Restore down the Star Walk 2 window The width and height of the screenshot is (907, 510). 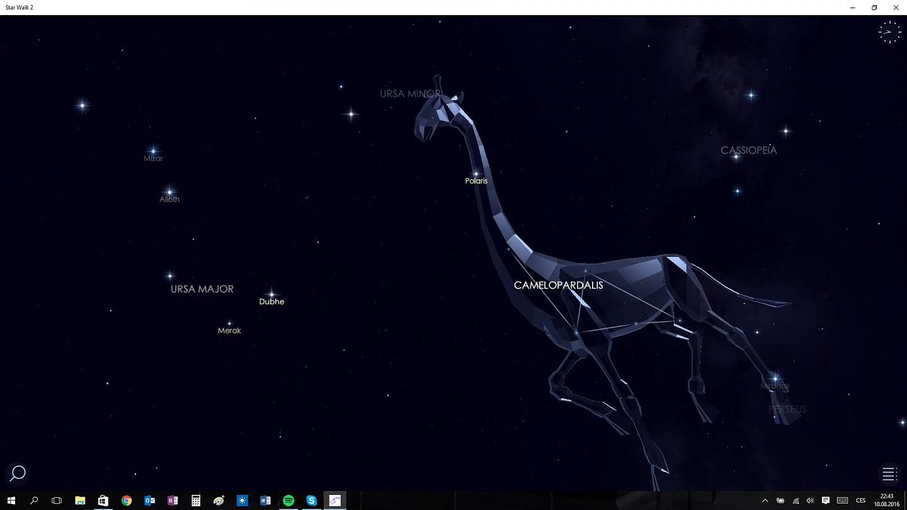(x=874, y=8)
